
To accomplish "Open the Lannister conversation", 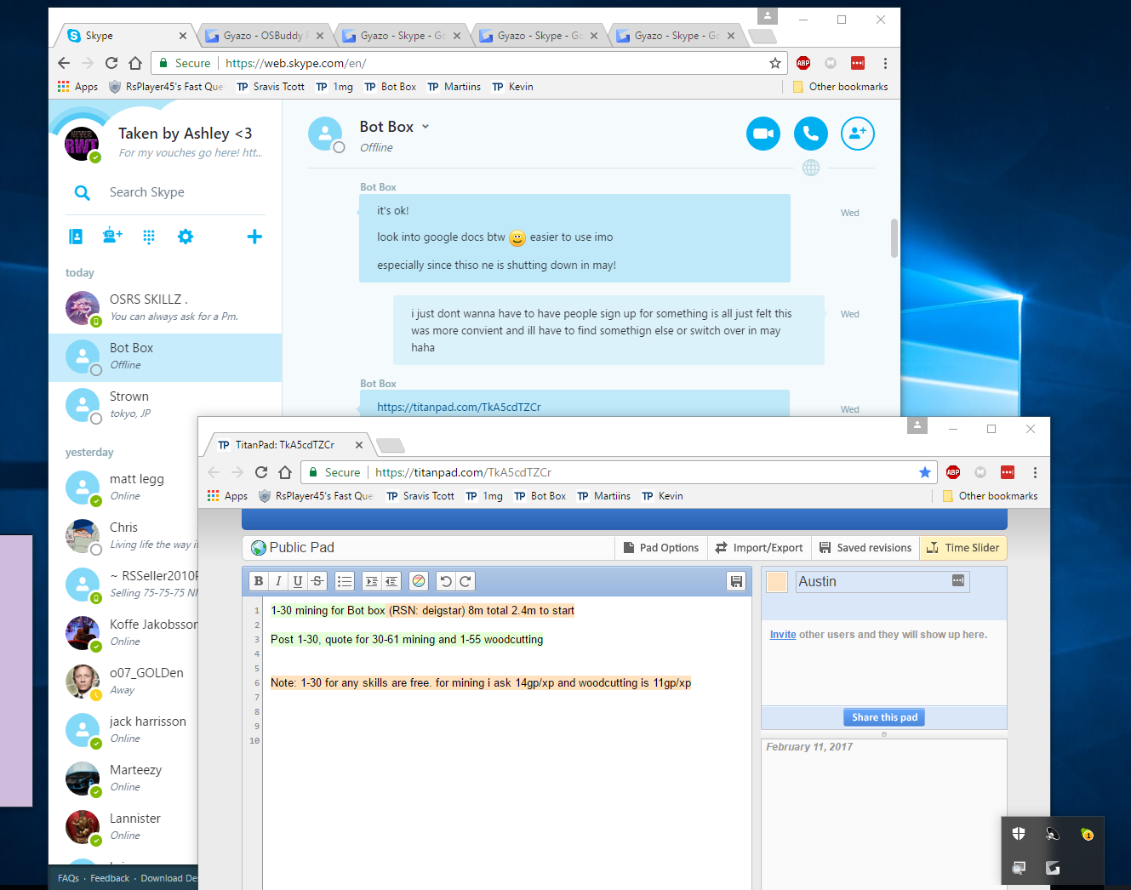I will 123,827.
